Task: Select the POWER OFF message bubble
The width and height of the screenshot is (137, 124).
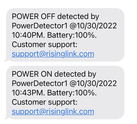Action: [65, 35]
